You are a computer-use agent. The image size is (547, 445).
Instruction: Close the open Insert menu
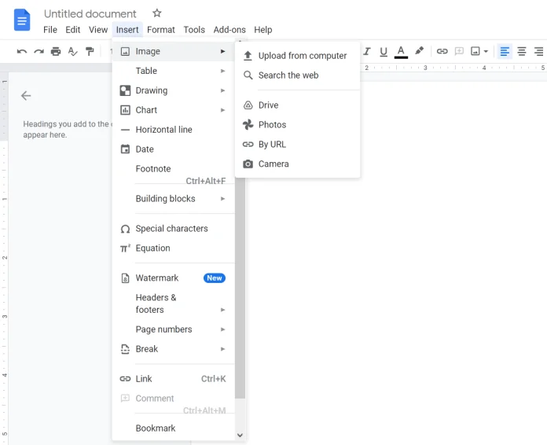click(x=127, y=30)
